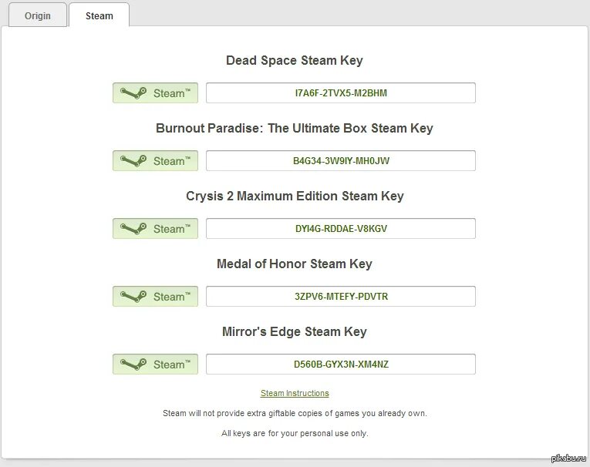Click the Steam button for Burnout Paradise

[x=155, y=160]
